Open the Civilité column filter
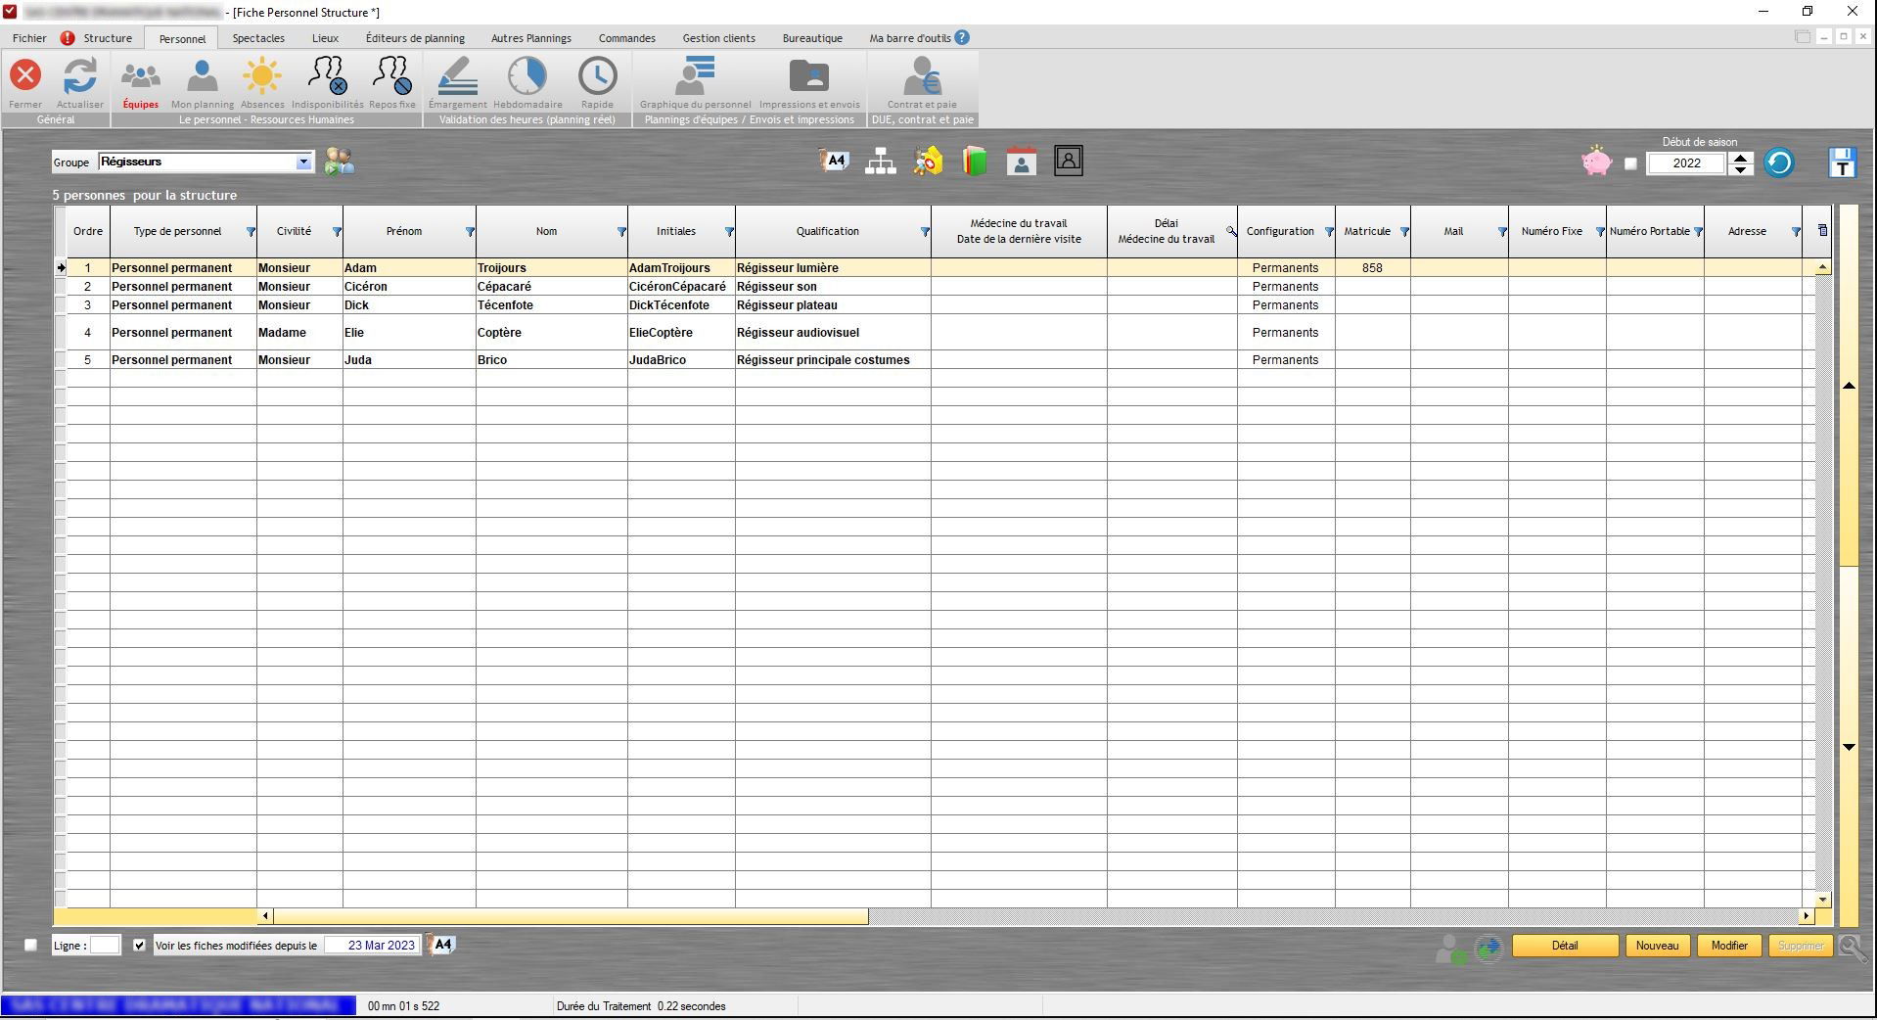 (x=337, y=232)
